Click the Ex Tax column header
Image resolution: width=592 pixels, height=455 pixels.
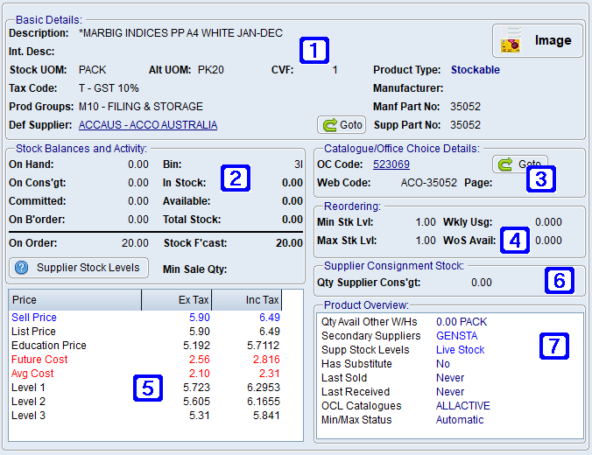click(x=178, y=300)
